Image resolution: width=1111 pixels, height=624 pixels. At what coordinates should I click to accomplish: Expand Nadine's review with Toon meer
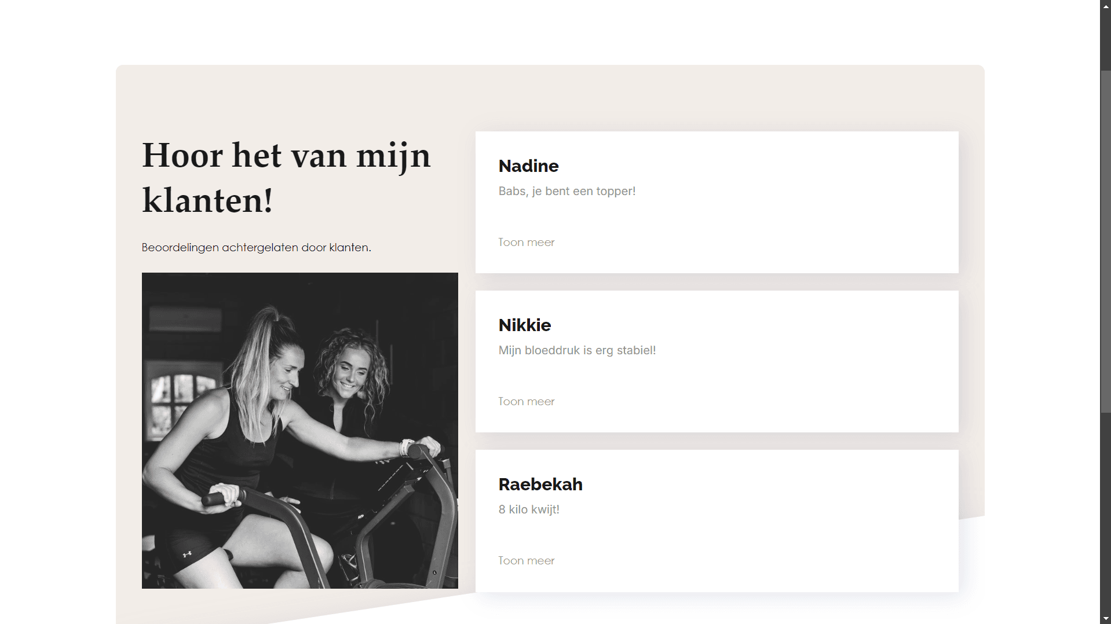pyautogui.click(x=526, y=242)
